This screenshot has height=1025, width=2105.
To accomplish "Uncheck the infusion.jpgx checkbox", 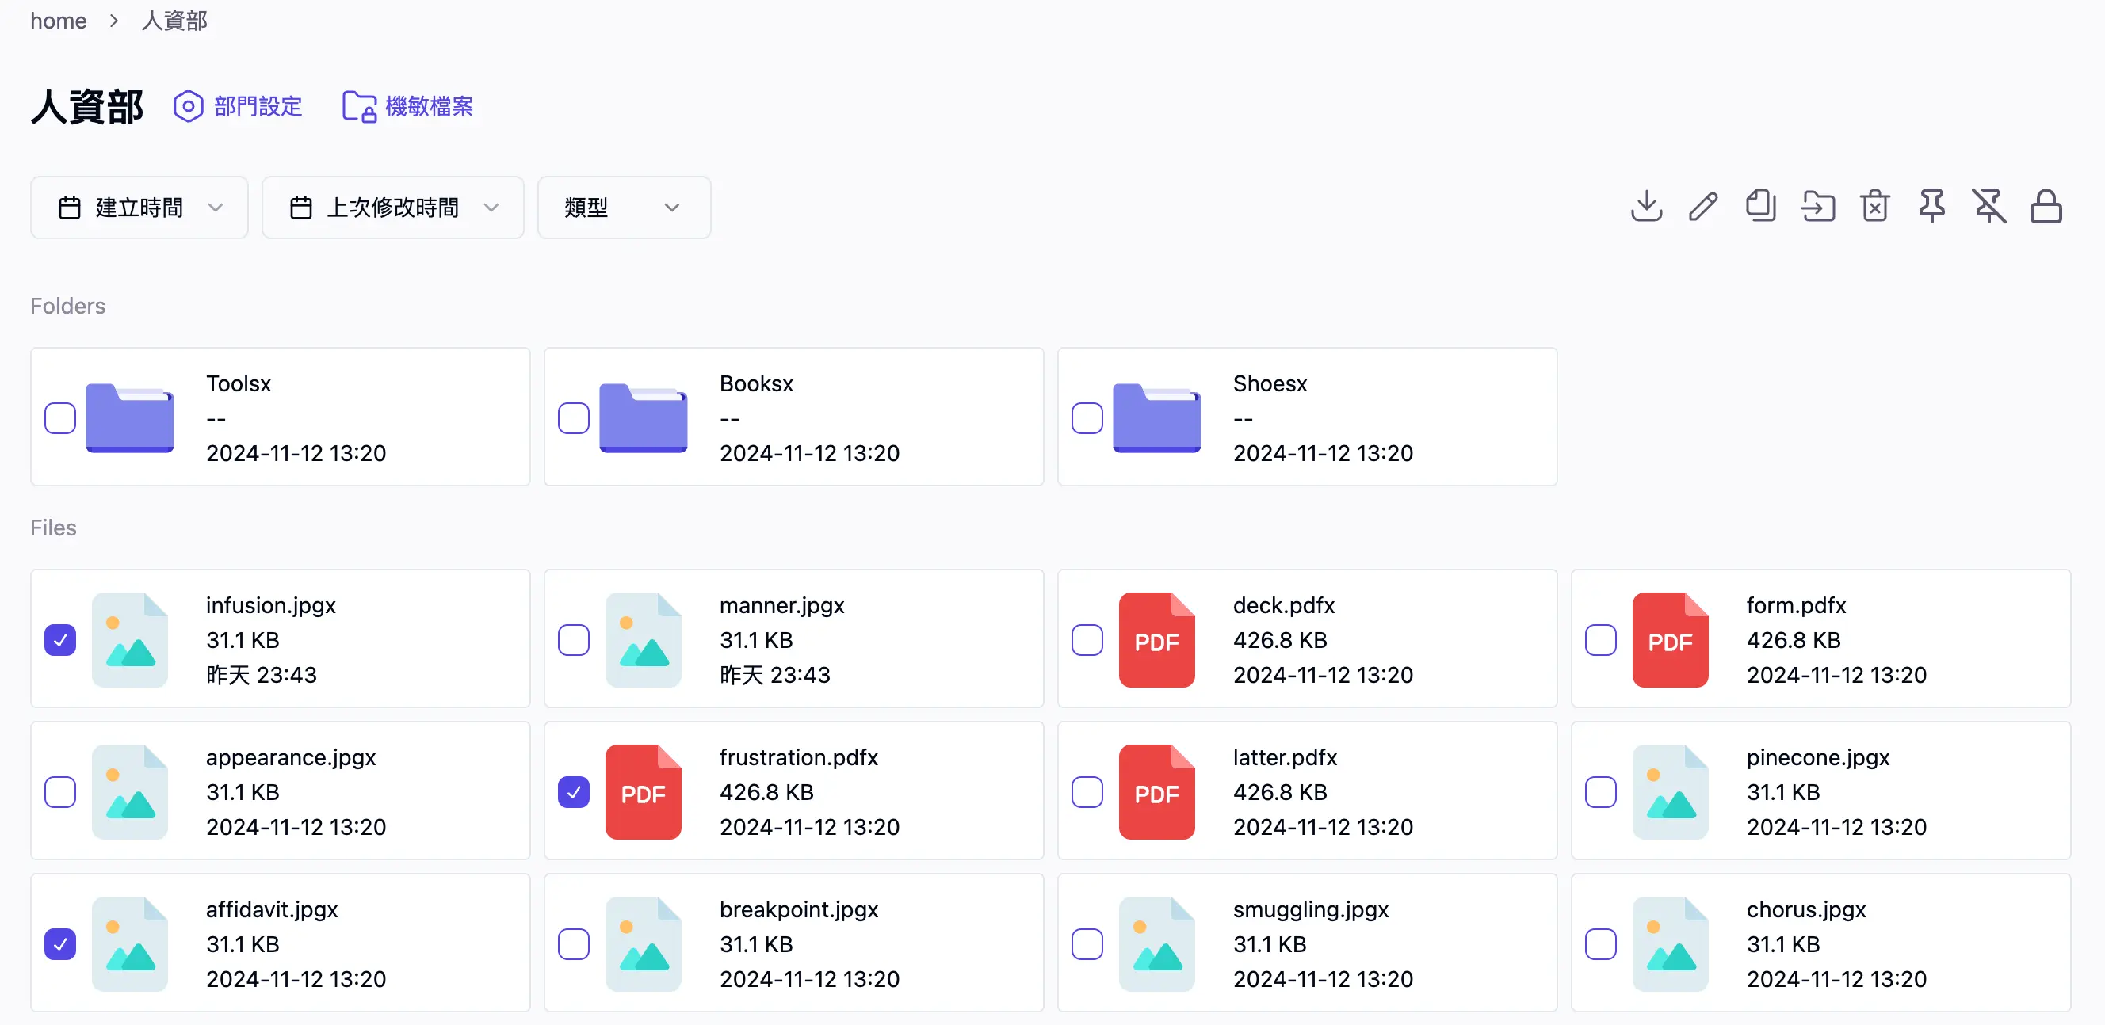I will [60, 639].
